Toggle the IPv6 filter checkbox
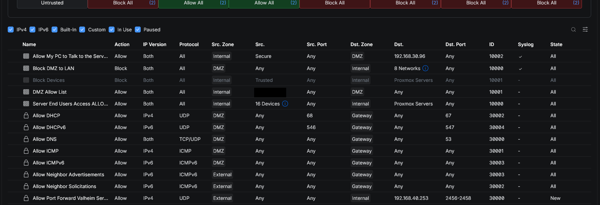 (32, 29)
